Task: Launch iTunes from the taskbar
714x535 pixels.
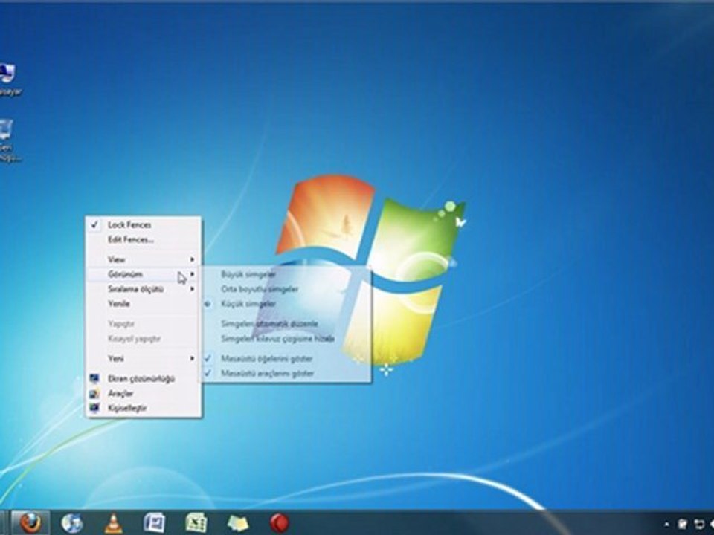Action: (x=72, y=523)
